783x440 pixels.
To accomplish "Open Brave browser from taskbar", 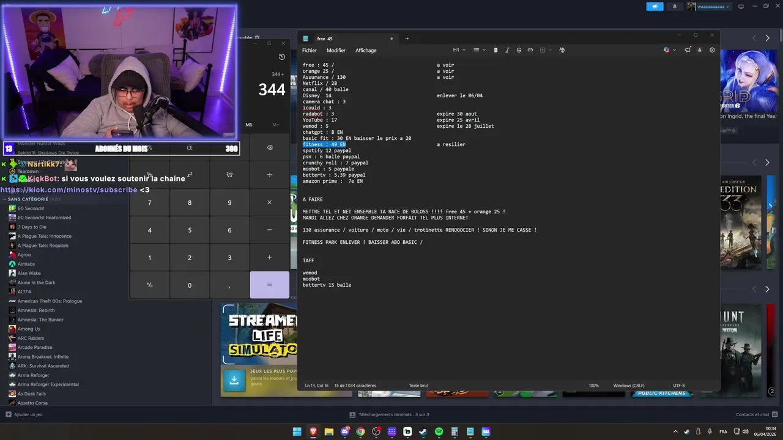I will tap(313, 431).
